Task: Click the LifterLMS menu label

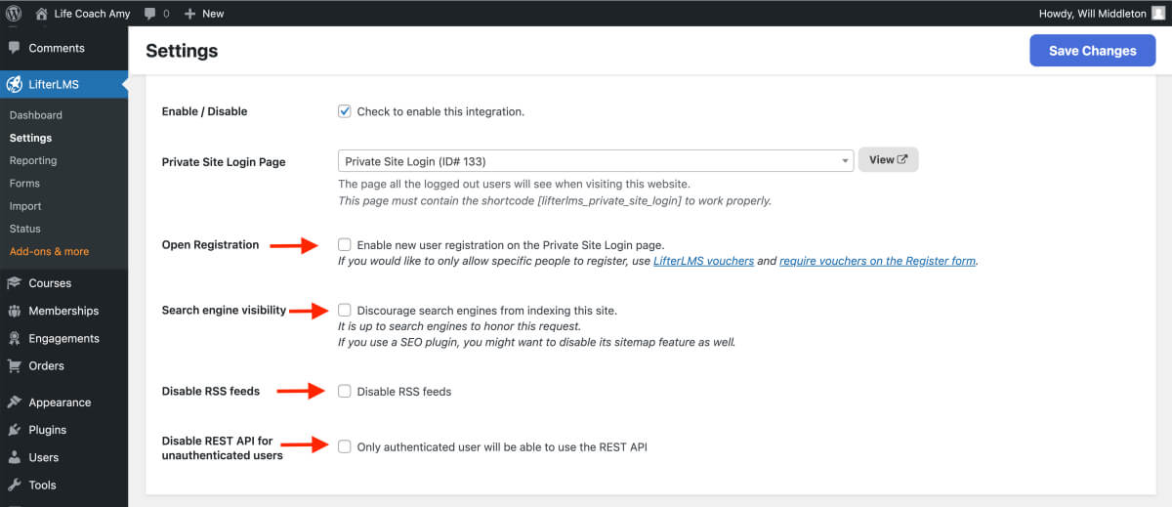Action: pyautogui.click(x=54, y=85)
